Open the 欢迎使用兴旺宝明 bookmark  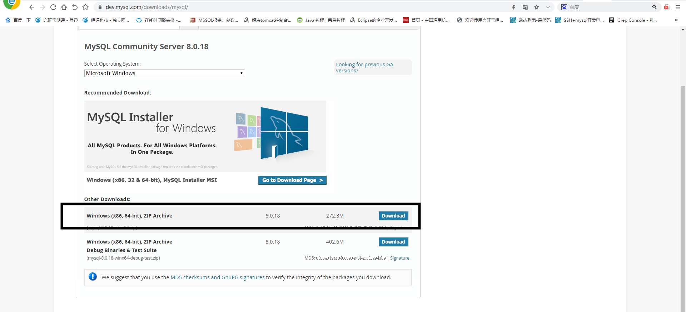click(480, 20)
